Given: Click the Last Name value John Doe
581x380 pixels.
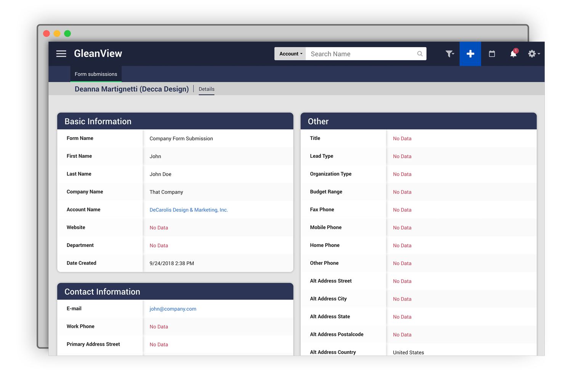Looking at the screenshot, I should pos(160,174).
